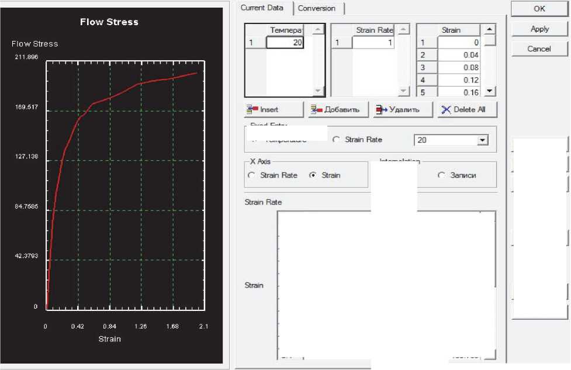The width and height of the screenshot is (571, 370).
Task: Click the Добавить (Add) icon button
Action: [x=338, y=109]
